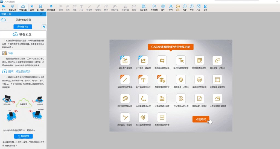Click the 打开 (Open) folder icon
Screen dimensions: 280x149
coord(4,7)
